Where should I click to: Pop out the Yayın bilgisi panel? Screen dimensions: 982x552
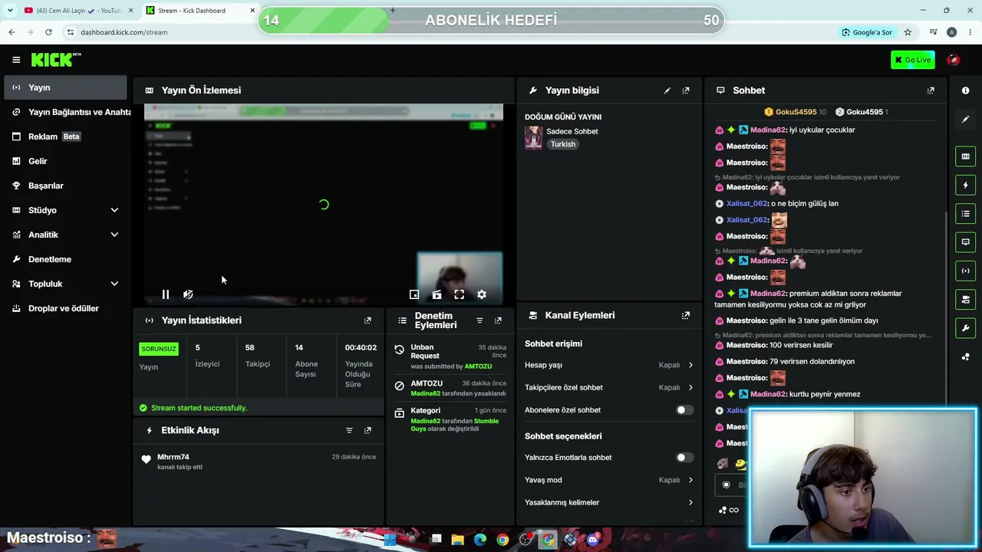pos(686,90)
